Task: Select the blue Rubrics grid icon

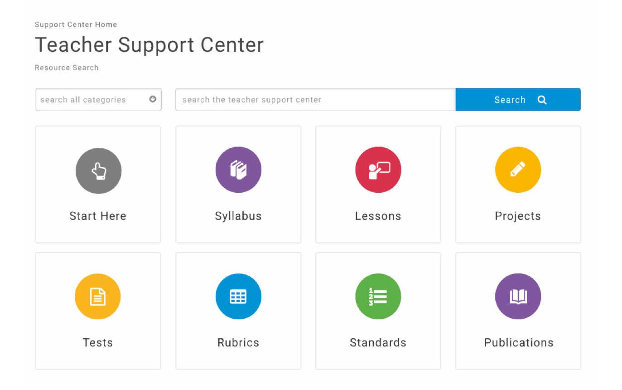Action: [x=238, y=297]
